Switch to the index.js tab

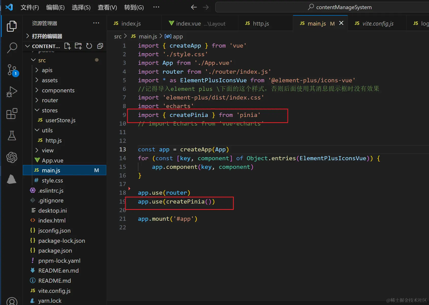(x=134, y=23)
